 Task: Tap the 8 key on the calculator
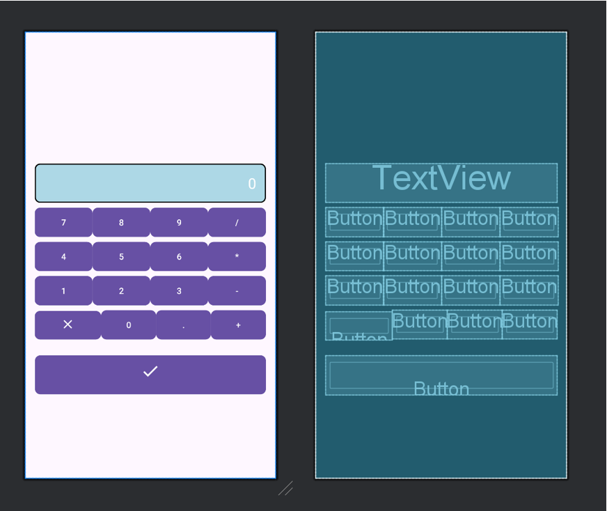[x=121, y=223]
